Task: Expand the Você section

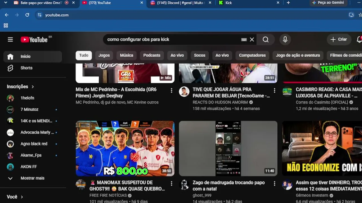Action: tap(15, 197)
